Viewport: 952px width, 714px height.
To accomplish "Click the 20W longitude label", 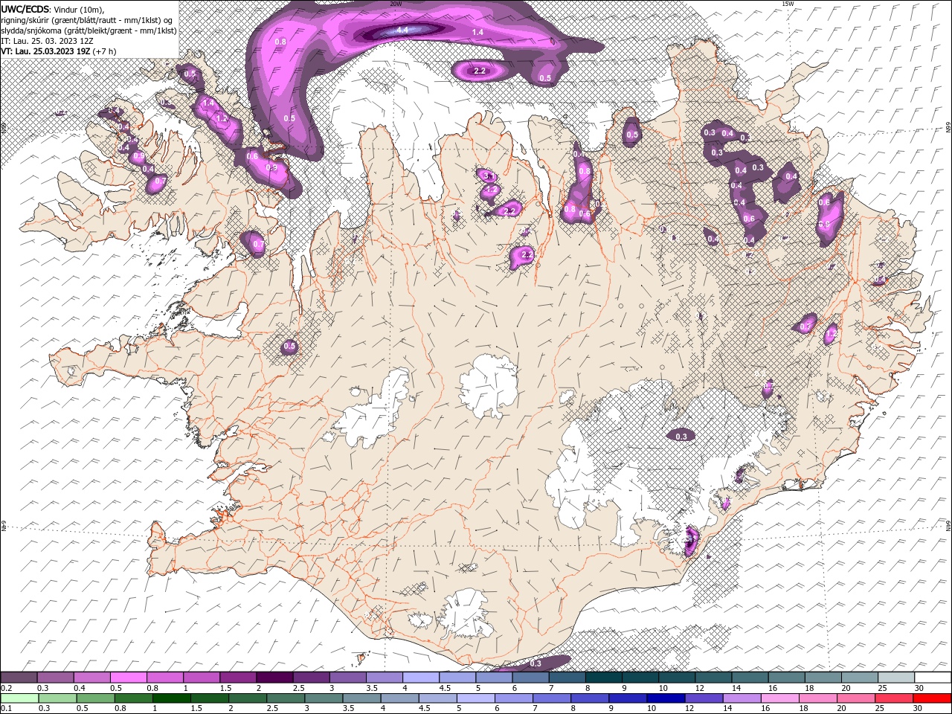I will 396,4.
